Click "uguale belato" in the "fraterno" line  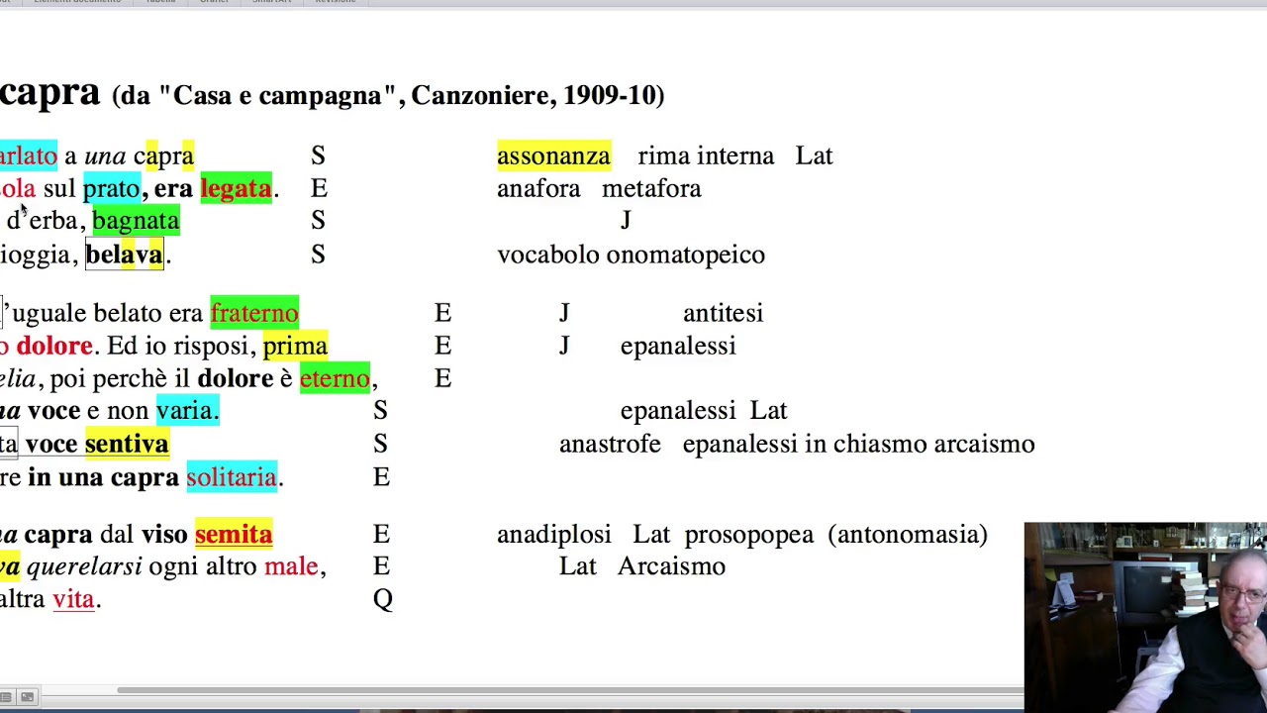(87, 313)
